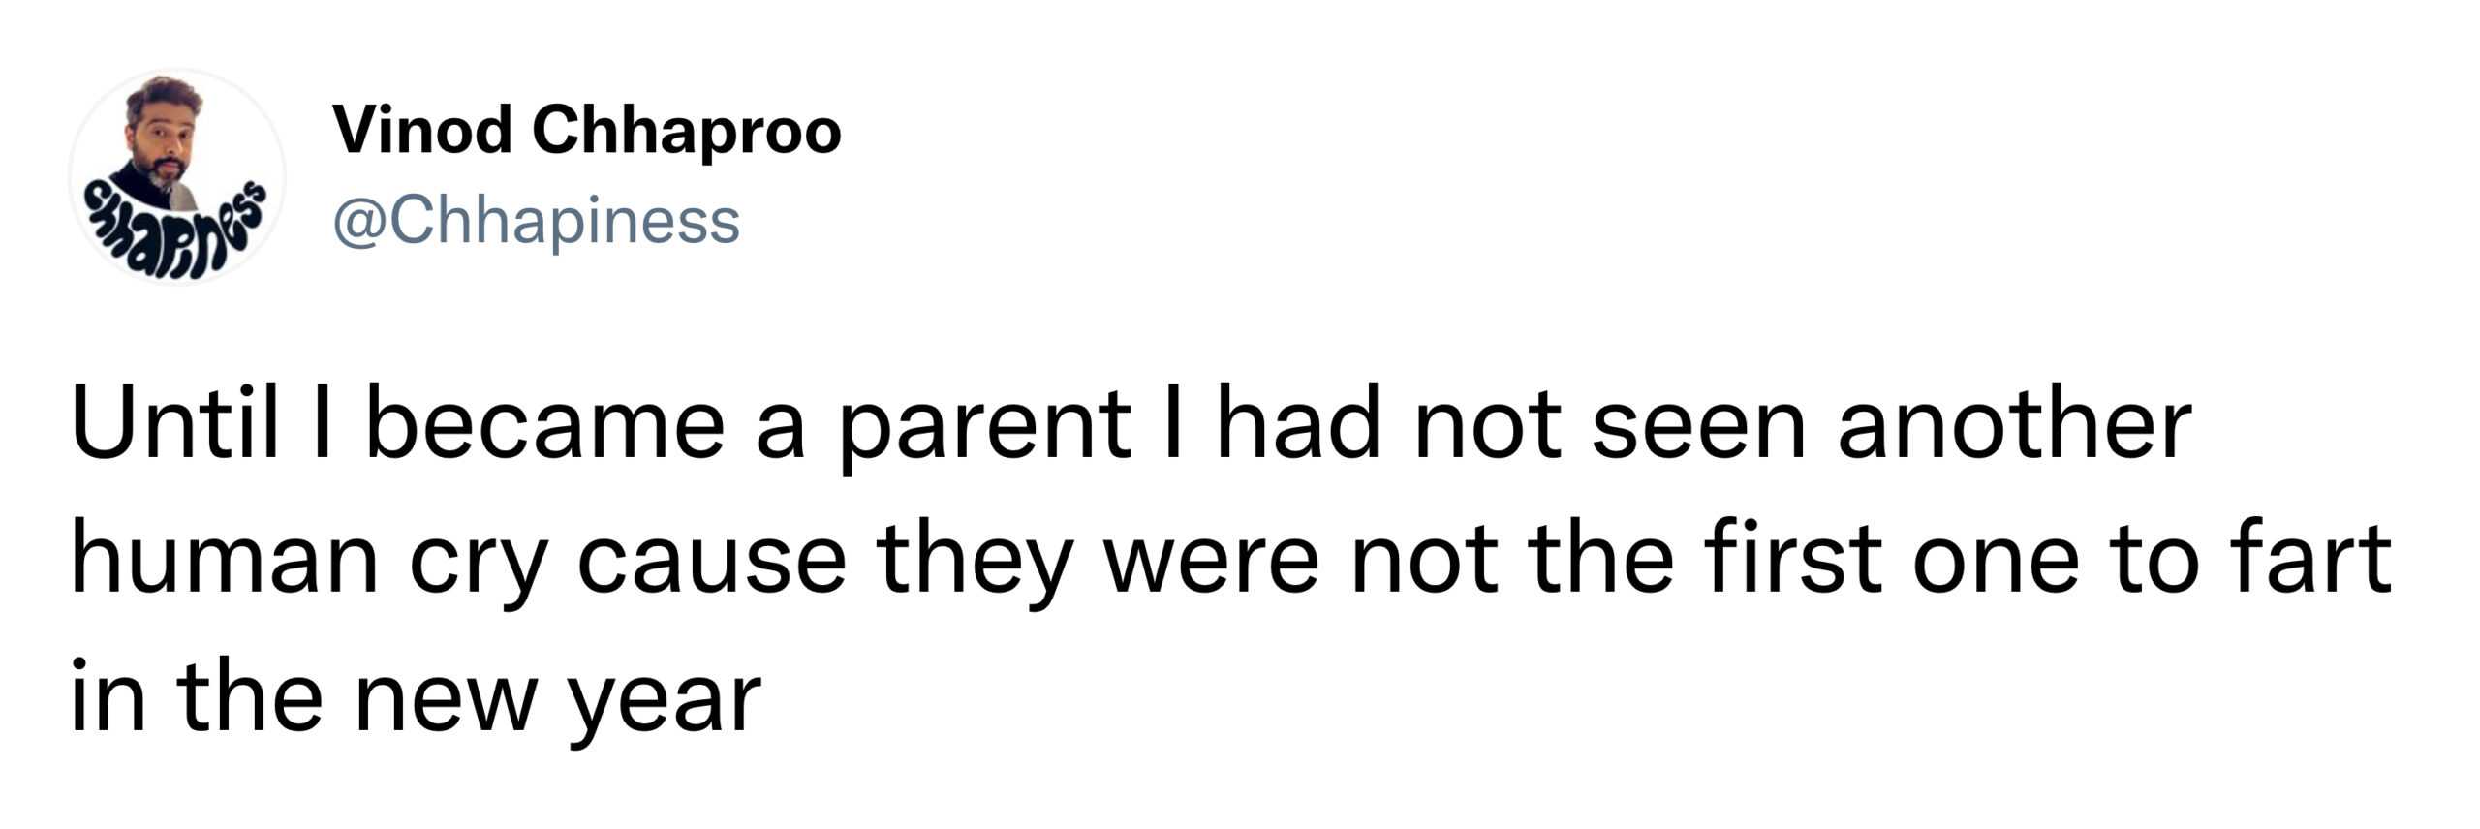This screenshot has height=829, width=2480.
Task: Open Vinod Chhaproo's profile picture
Action: (177, 177)
